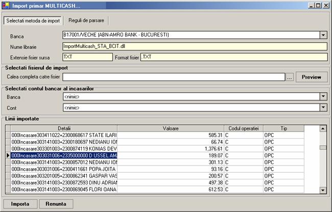Click the Importa button
Viewport: 332px width, 212px height.
[x=20, y=203]
